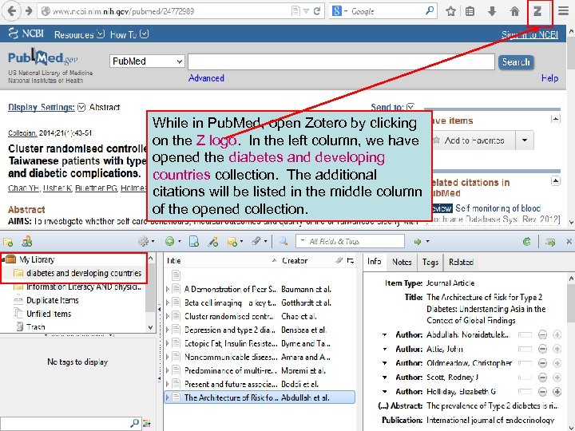Viewport: 575px width, 431px height.
Task: Add author after Holliday with plus button
Action: pos(557,391)
